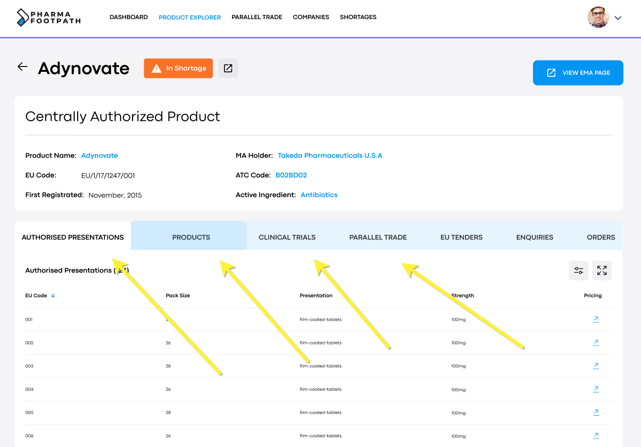Click film-coated-tablets in row 004
641x447 pixels.
(x=320, y=389)
